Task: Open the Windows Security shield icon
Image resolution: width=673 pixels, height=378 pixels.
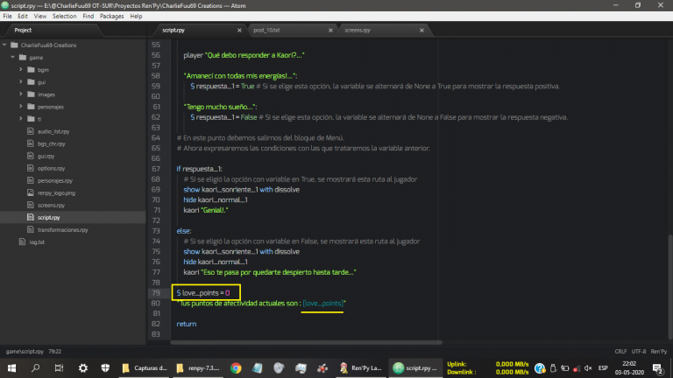Action: point(108,367)
